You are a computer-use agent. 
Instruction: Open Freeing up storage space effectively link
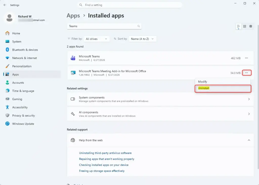pyautogui.click(x=102, y=171)
